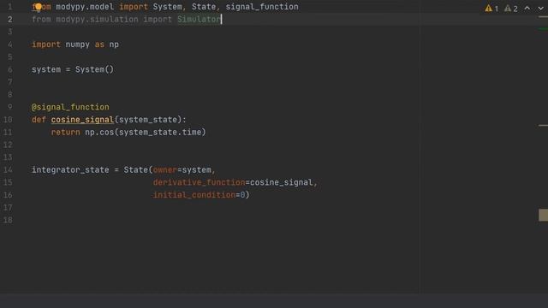Jump to previous highlighted error arrow
Screen dimensions: 548x308
(527, 8)
